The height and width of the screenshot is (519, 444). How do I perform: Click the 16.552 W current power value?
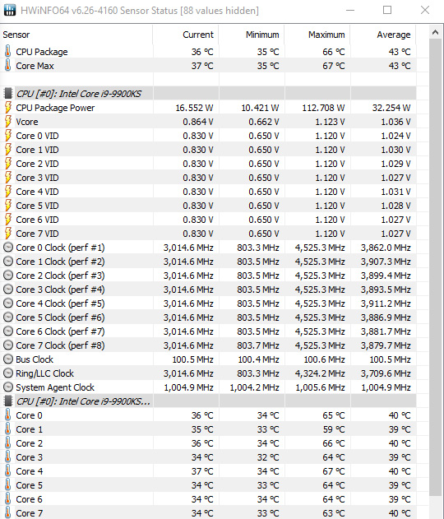194,108
